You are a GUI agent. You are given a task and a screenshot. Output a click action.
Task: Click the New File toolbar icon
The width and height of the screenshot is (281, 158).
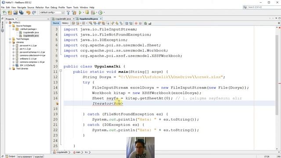(x=4, y=13)
